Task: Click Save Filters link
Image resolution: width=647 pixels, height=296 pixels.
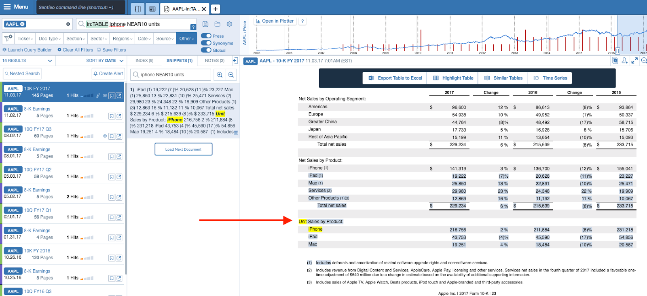Action: tap(111, 50)
